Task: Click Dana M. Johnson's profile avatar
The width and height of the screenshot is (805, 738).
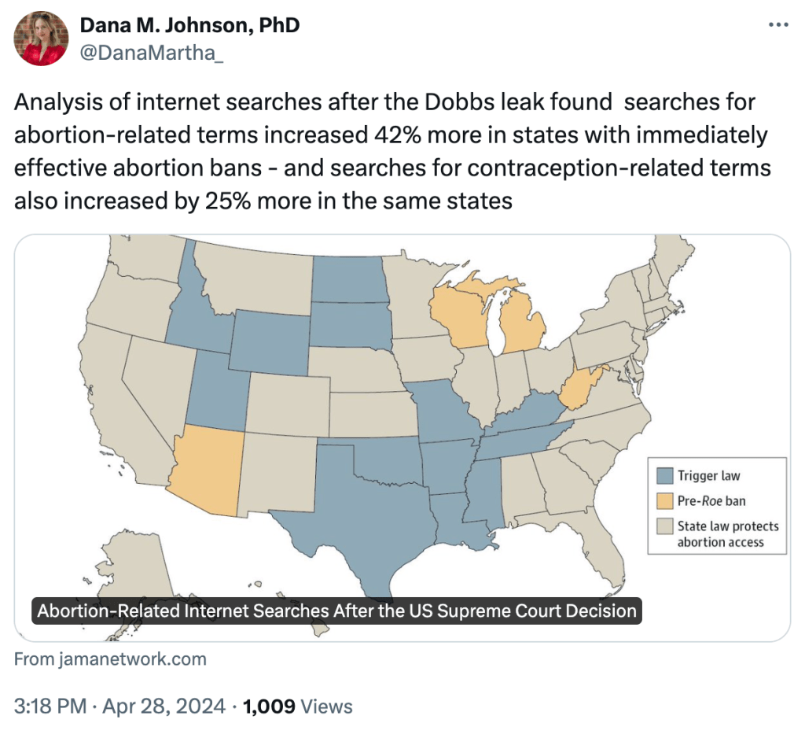Action: point(42,39)
